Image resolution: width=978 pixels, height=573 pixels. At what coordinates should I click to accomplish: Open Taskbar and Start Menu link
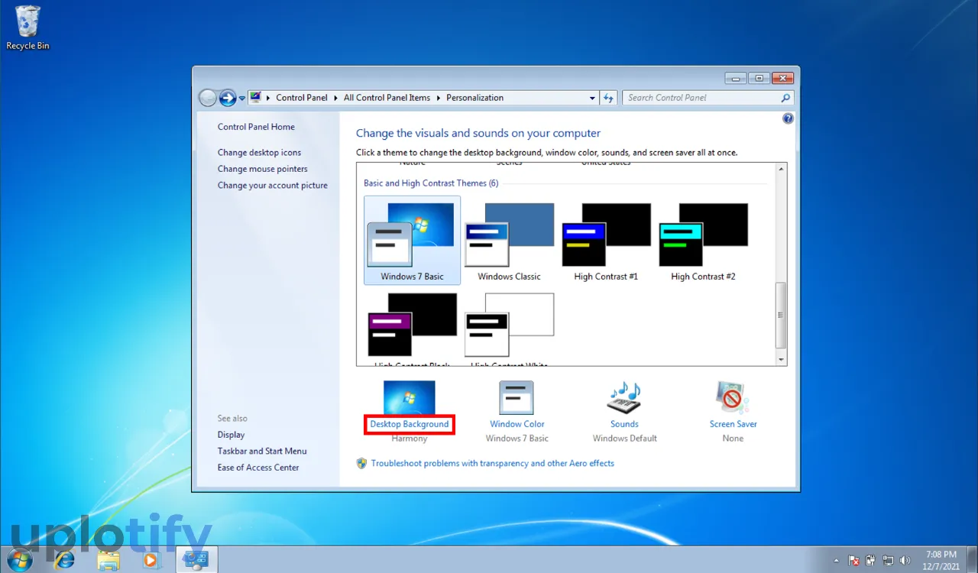click(x=262, y=451)
